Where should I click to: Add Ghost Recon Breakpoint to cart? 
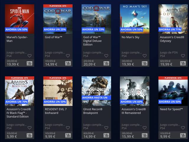[106, 135]
